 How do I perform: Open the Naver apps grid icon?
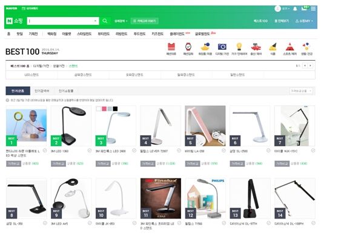click(x=313, y=8)
